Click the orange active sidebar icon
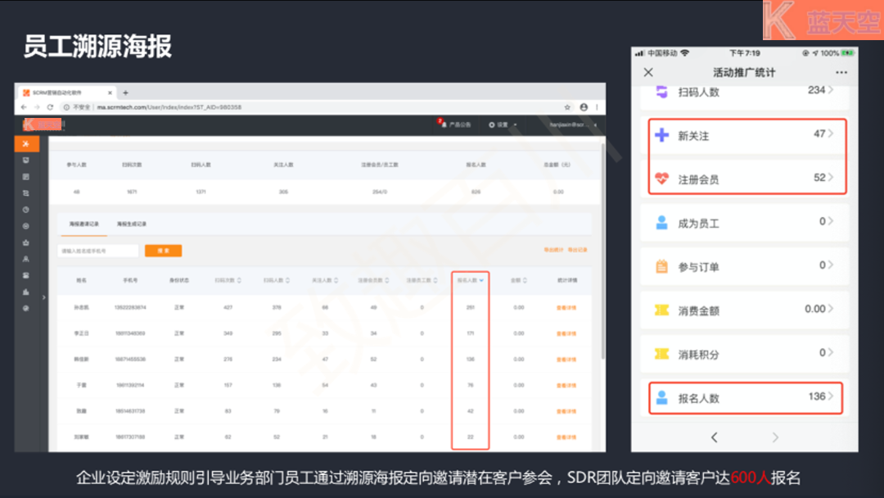This screenshot has width=884, height=498. click(x=26, y=144)
